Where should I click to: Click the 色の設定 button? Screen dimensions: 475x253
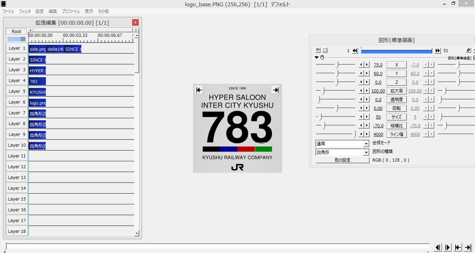(342, 160)
